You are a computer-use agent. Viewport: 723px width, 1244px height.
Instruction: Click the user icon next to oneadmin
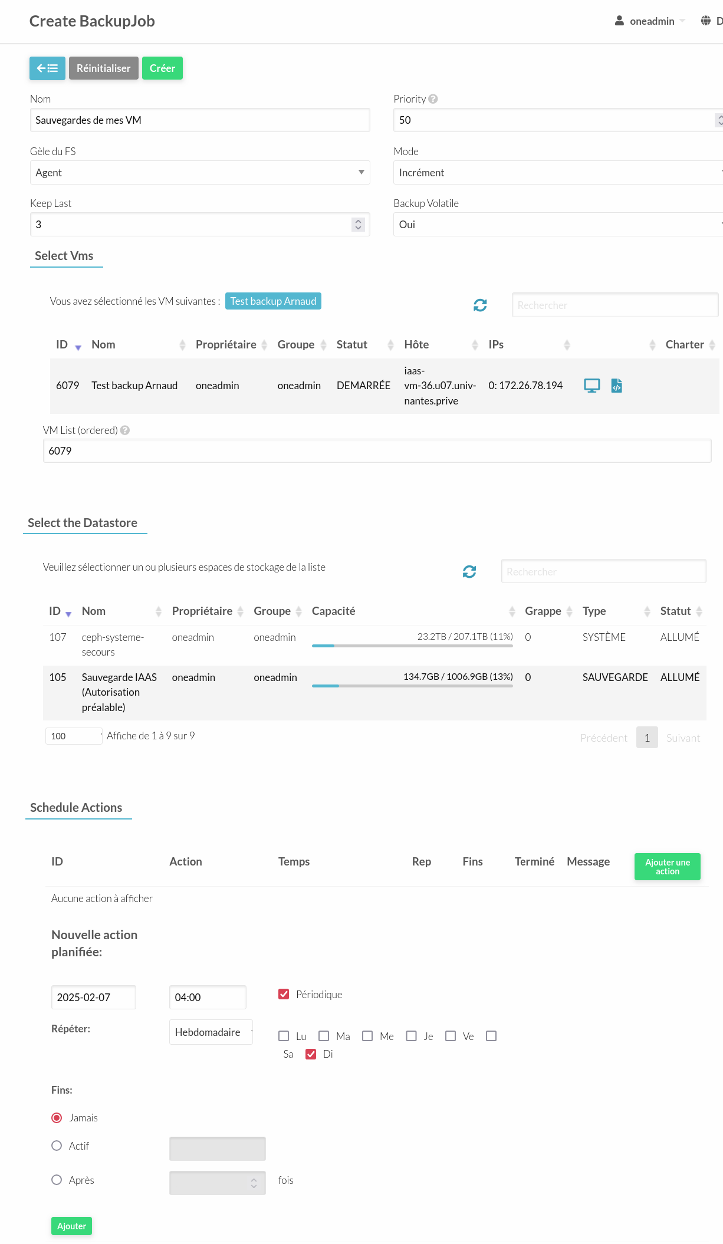[x=619, y=21]
